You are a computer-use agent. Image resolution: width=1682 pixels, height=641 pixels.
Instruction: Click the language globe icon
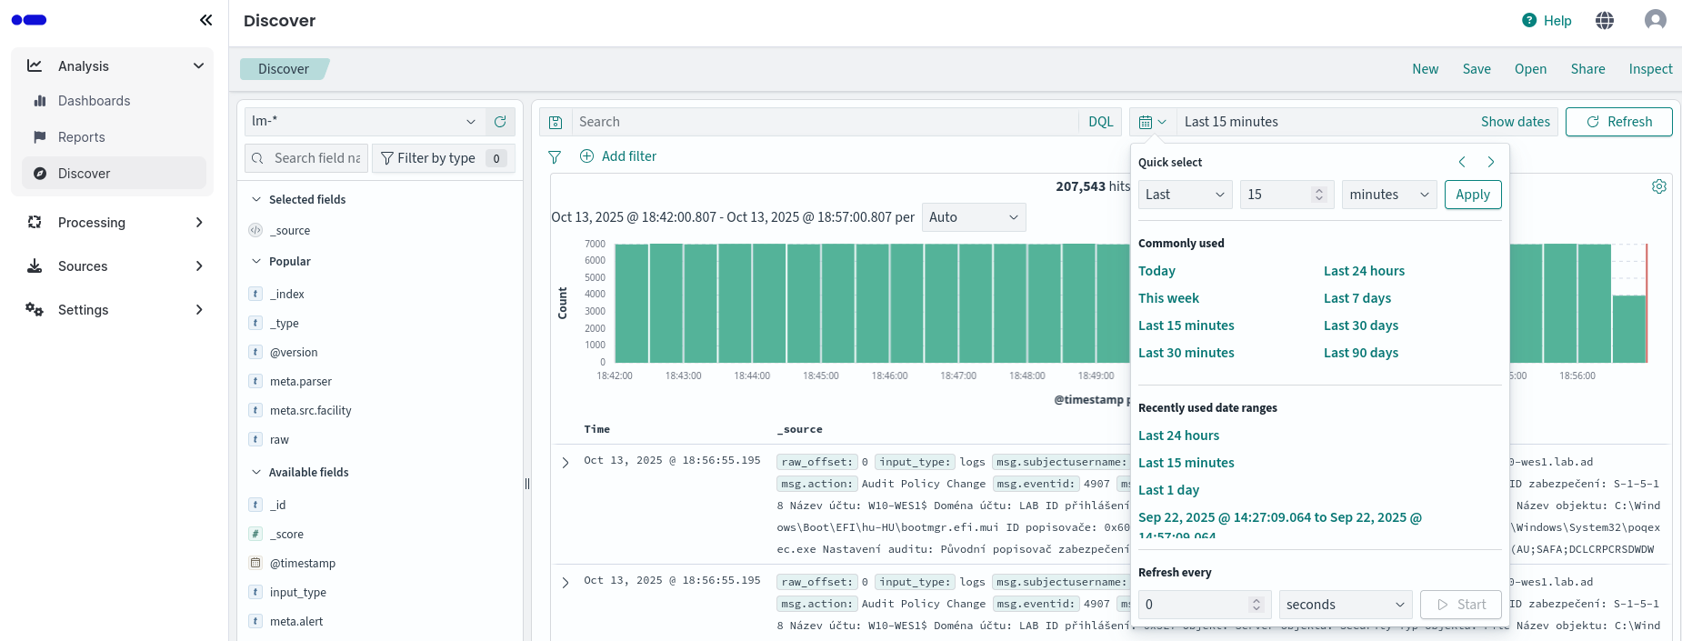(x=1605, y=20)
